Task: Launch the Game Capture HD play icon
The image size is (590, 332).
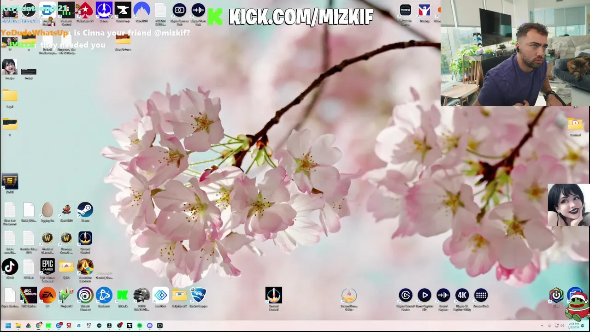Action: (x=425, y=295)
